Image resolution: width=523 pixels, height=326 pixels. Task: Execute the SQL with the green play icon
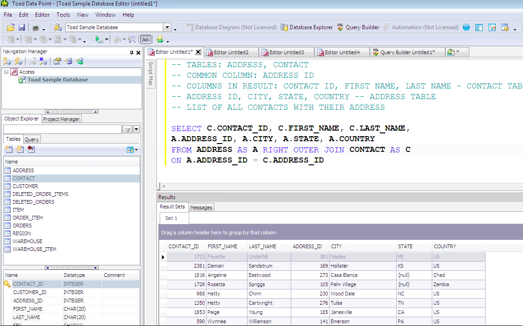coord(99,40)
